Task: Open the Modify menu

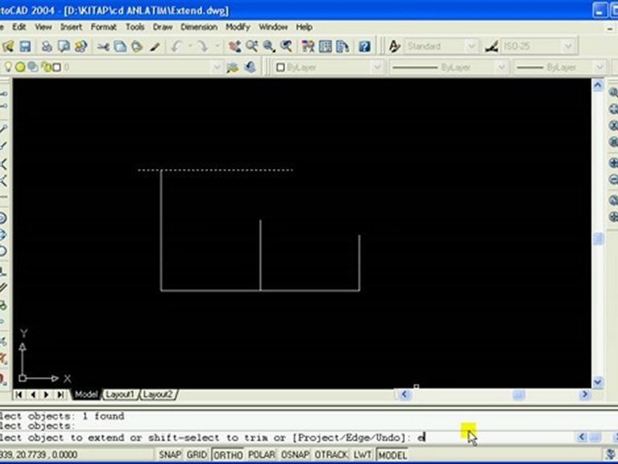Action: coord(238,27)
